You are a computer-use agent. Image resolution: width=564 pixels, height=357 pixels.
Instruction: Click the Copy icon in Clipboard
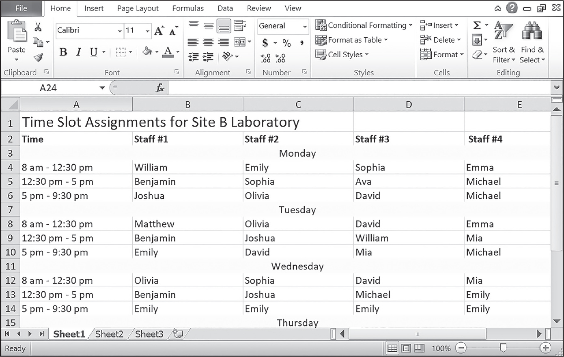pos(38,42)
